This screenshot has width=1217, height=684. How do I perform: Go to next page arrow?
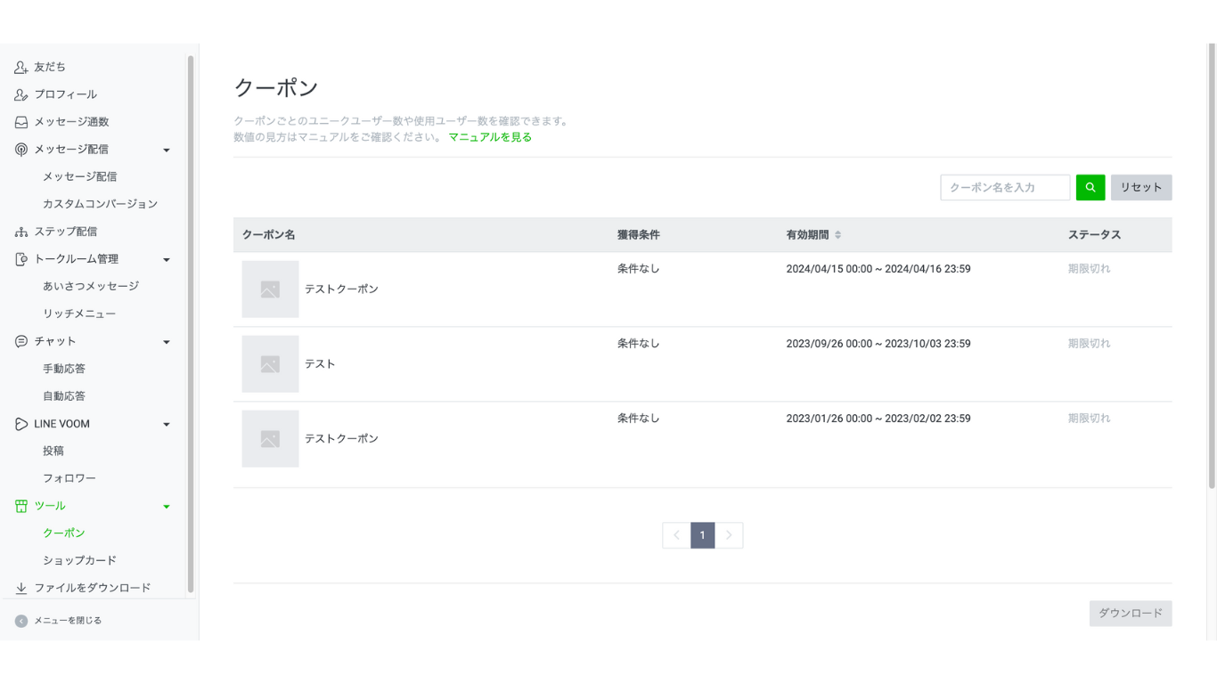(x=729, y=535)
